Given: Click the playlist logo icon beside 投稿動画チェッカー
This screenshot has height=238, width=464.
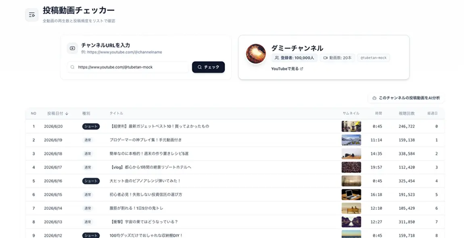Looking at the screenshot, I should tap(31, 15).
